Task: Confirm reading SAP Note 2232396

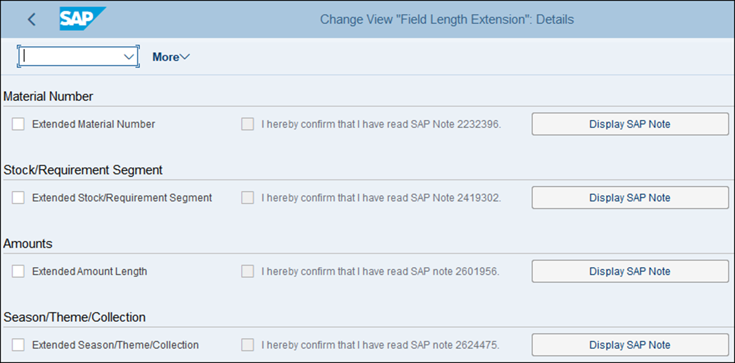Action: pos(247,124)
